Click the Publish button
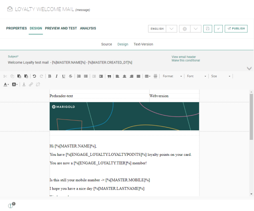 pyautogui.click(x=236, y=29)
